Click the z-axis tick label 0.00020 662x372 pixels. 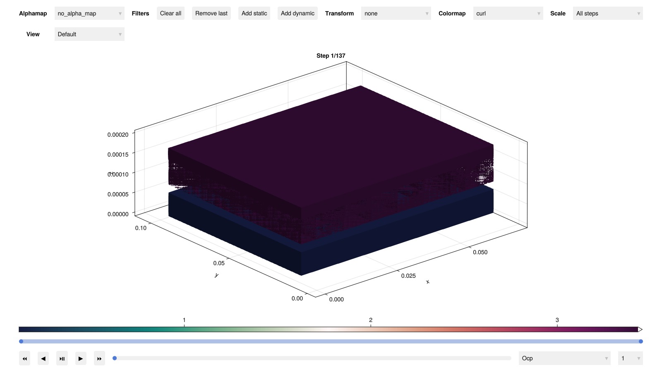pos(118,135)
